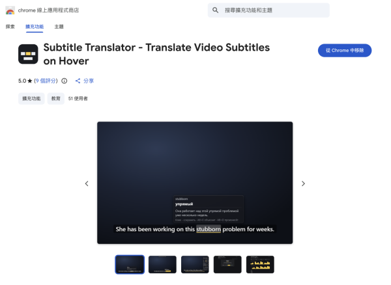Screen dimensions: 391x285
Task: Select the first selected screenshot thumbnail
Action: point(130,264)
